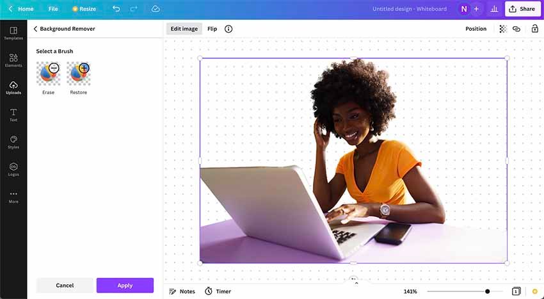Screen dimensions: 544x299
Task: Open the Uploads sidebar panel
Action: pyautogui.click(x=13, y=88)
